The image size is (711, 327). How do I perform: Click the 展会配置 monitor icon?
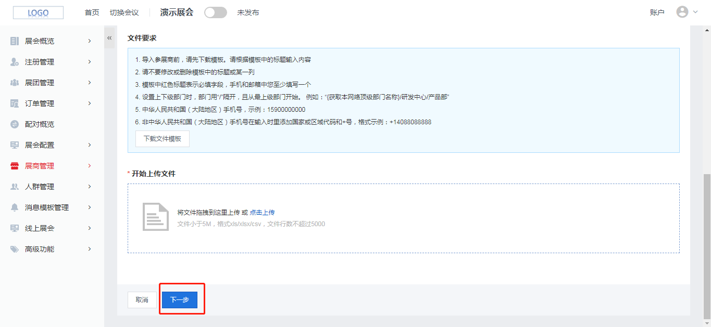tap(15, 145)
